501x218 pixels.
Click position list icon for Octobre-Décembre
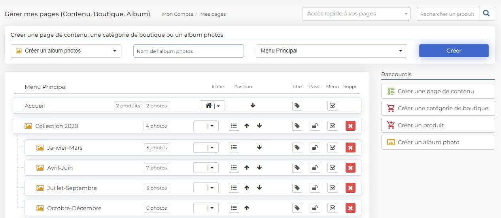tap(234, 208)
